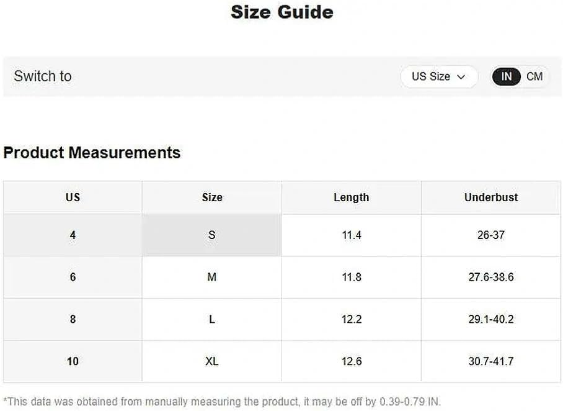Click the 27.6-38.6 underbust value
This screenshot has width=563, height=411.
491,278
